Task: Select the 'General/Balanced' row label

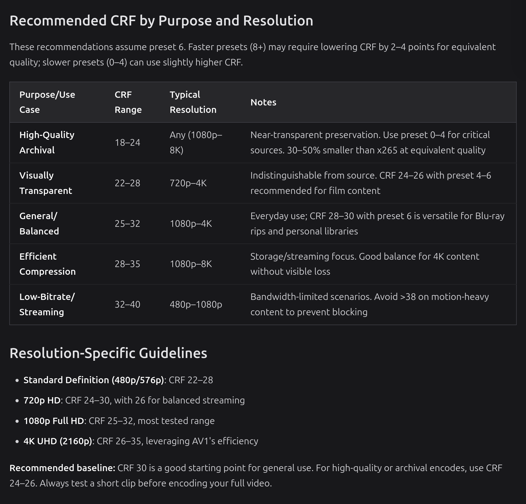Action: click(39, 224)
